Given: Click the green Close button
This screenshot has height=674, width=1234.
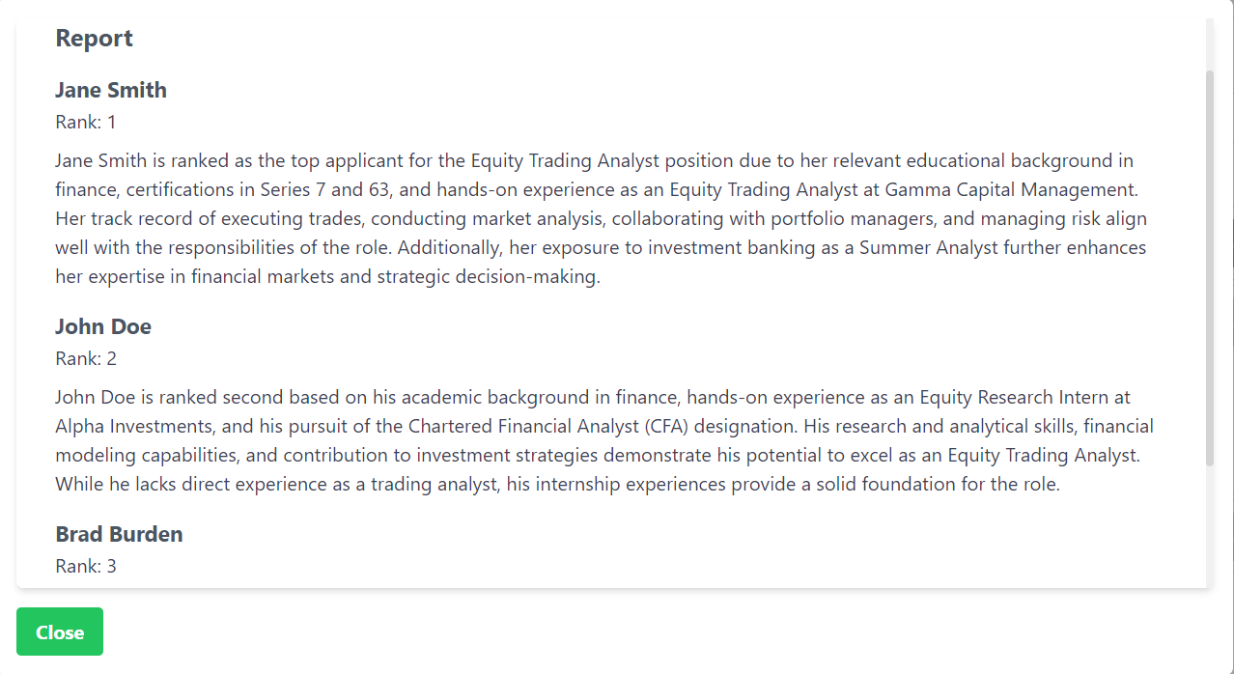Looking at the screenshot, I should (x=60, y=632).
